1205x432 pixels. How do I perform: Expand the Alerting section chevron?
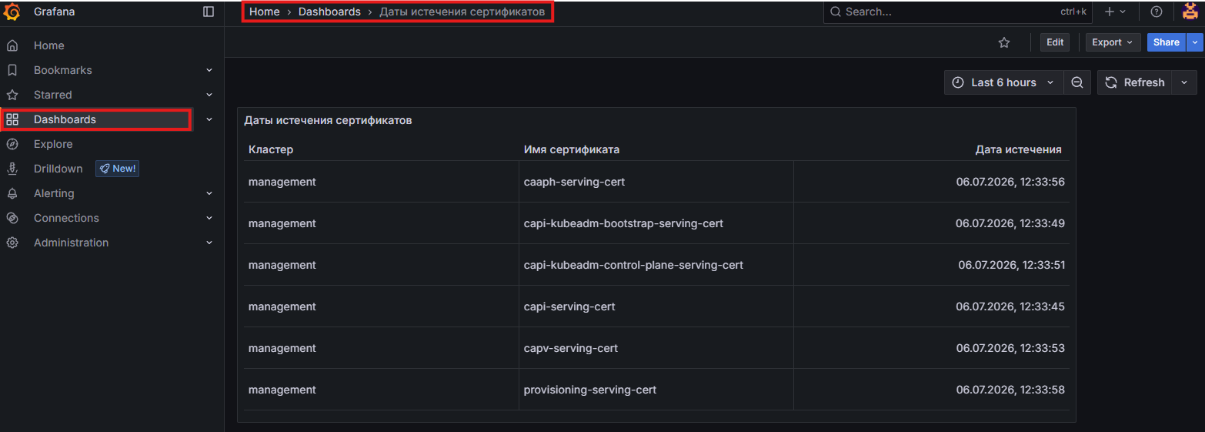pos(209,193)
